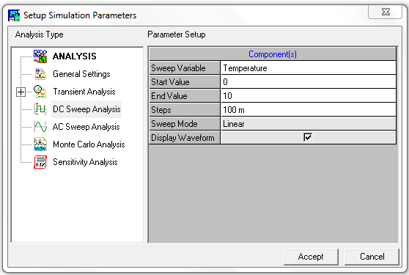Click the End Value field showing 10
This screenshot has width=409, height=275.
(x=308, y=96)
